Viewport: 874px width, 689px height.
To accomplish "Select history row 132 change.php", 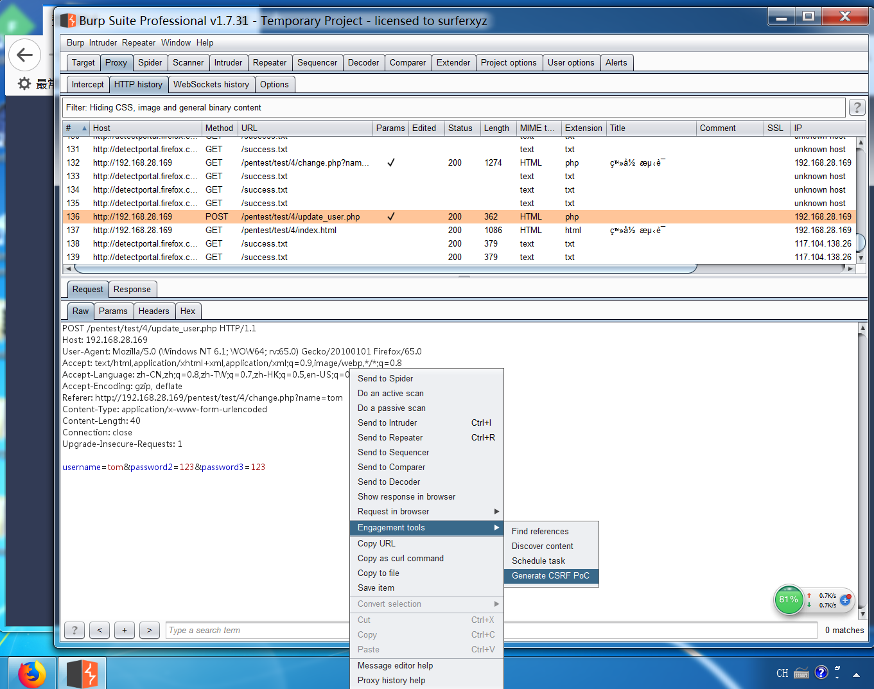I will [x=460, y=162].
